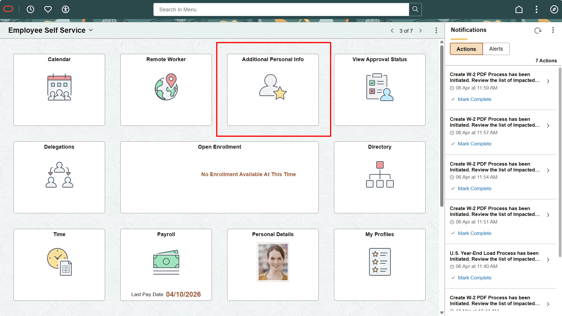Click the Personal Details tile title
This screenshot has width=562, height=316.
273,234
